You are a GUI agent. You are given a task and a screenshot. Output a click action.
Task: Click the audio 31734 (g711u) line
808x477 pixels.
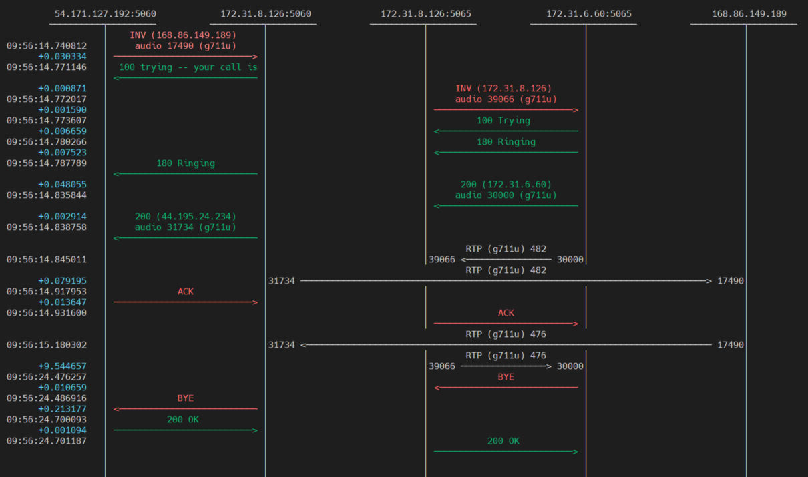[x=186, y=227]
